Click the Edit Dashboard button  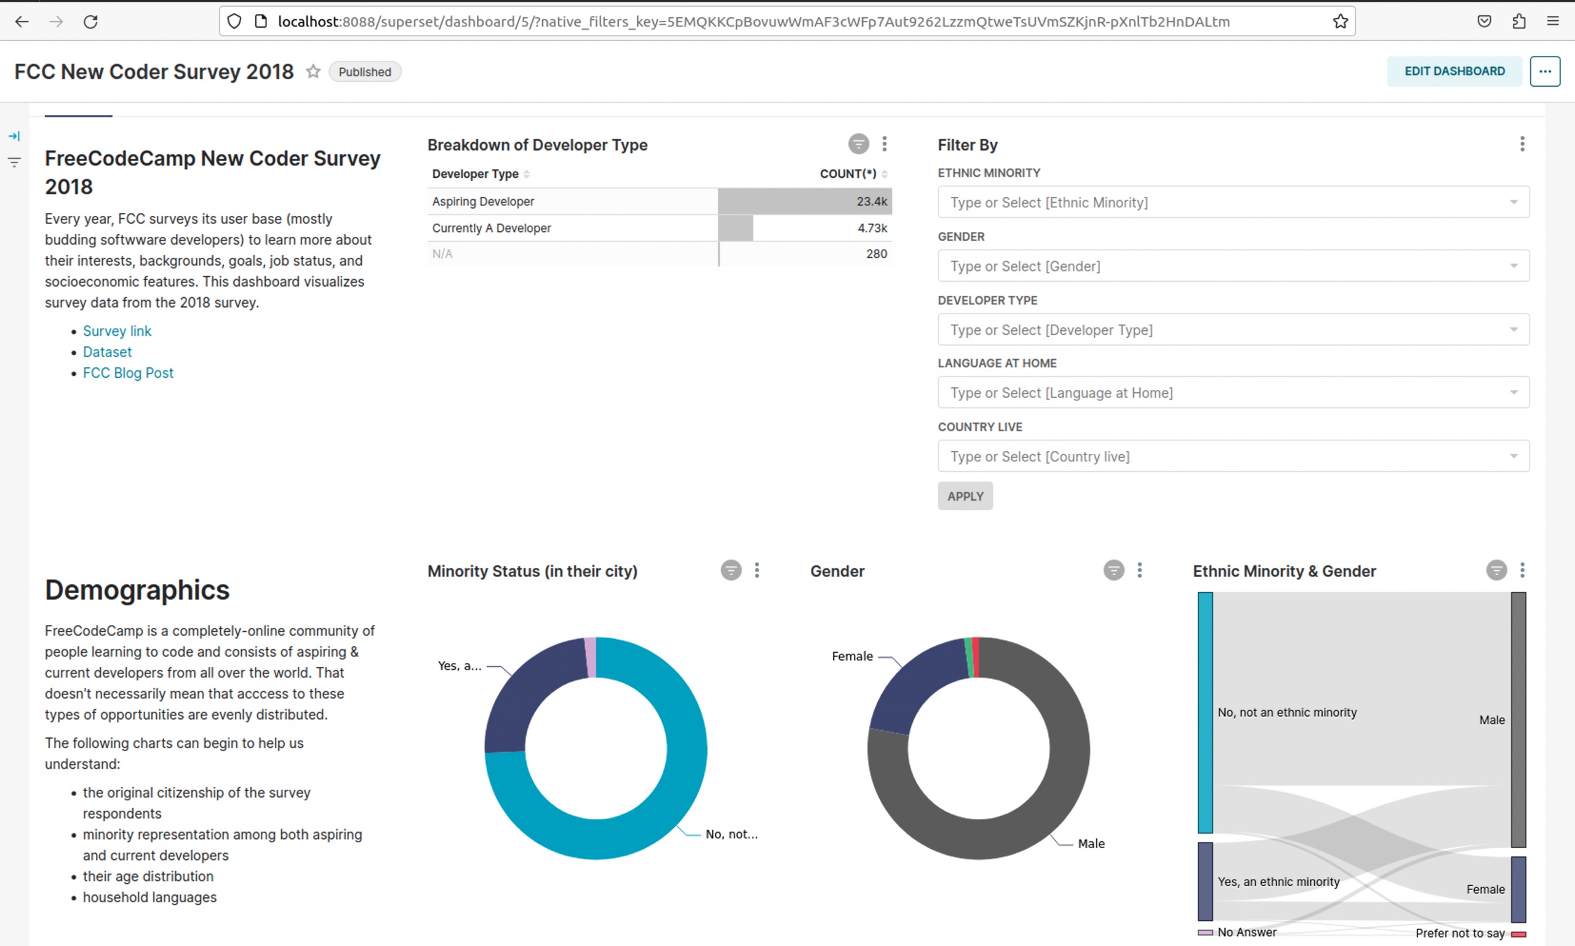[1454, 71]
